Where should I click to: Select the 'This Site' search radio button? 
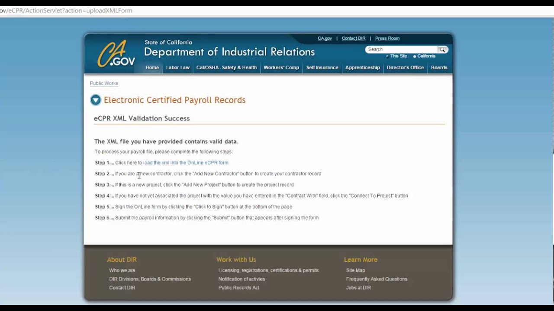(387, 56)
